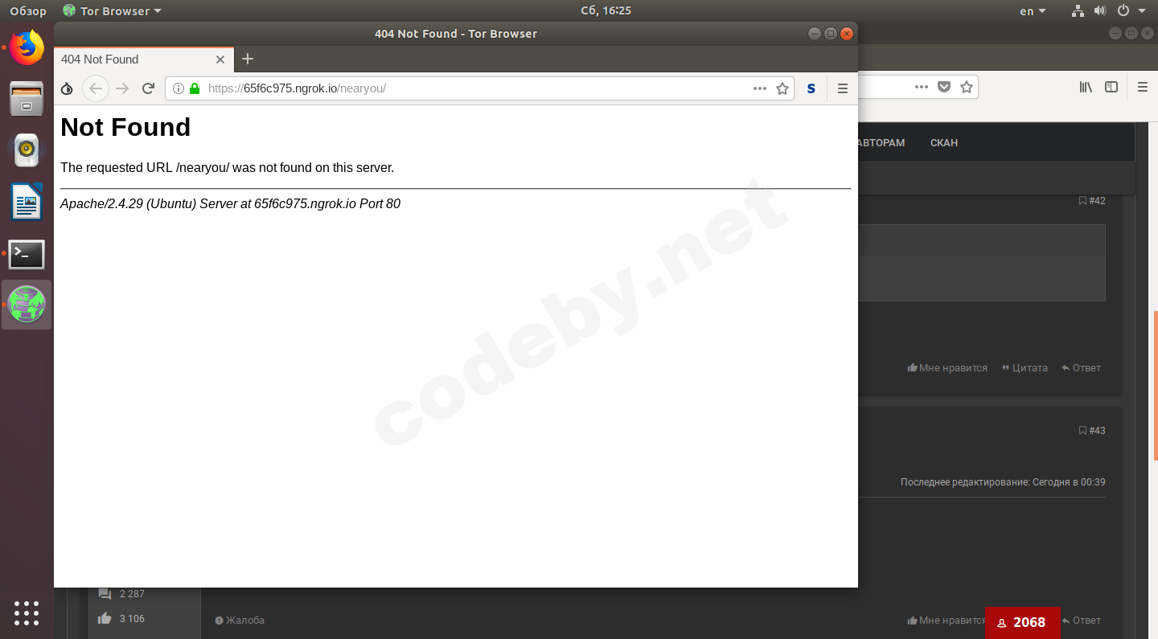Open the Tor Browser hamburger menu
1158x639 pixels.
point(843,88)
